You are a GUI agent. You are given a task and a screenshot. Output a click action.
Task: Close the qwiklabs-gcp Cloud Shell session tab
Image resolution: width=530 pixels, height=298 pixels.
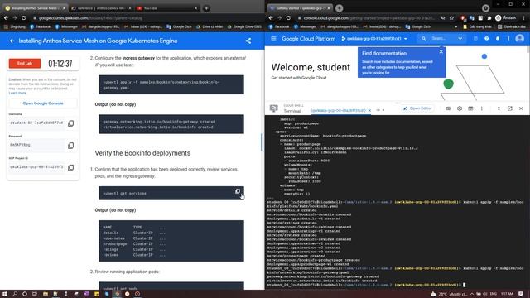coord(369,110)
